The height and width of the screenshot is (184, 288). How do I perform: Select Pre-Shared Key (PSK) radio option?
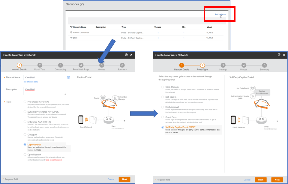pos(25,102)
